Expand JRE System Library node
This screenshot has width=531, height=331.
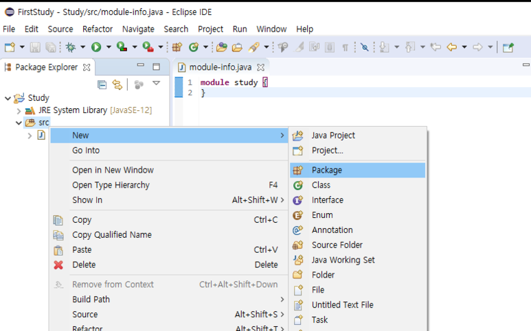click(x=19, y=110)
